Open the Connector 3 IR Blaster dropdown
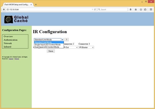This screenshot has width=155, height=109. [86, 47]
